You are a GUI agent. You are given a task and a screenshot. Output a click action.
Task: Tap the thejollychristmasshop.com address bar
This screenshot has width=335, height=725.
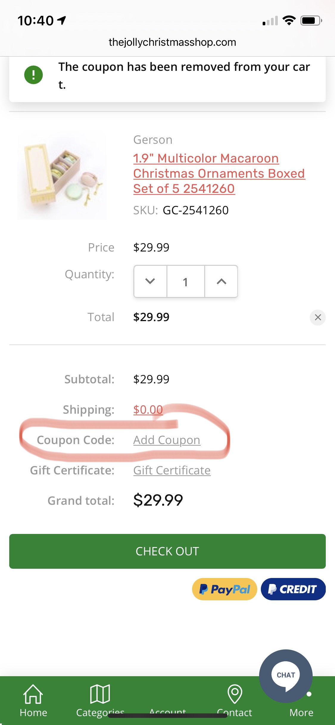pyautogui.click(x=172, y=42)
